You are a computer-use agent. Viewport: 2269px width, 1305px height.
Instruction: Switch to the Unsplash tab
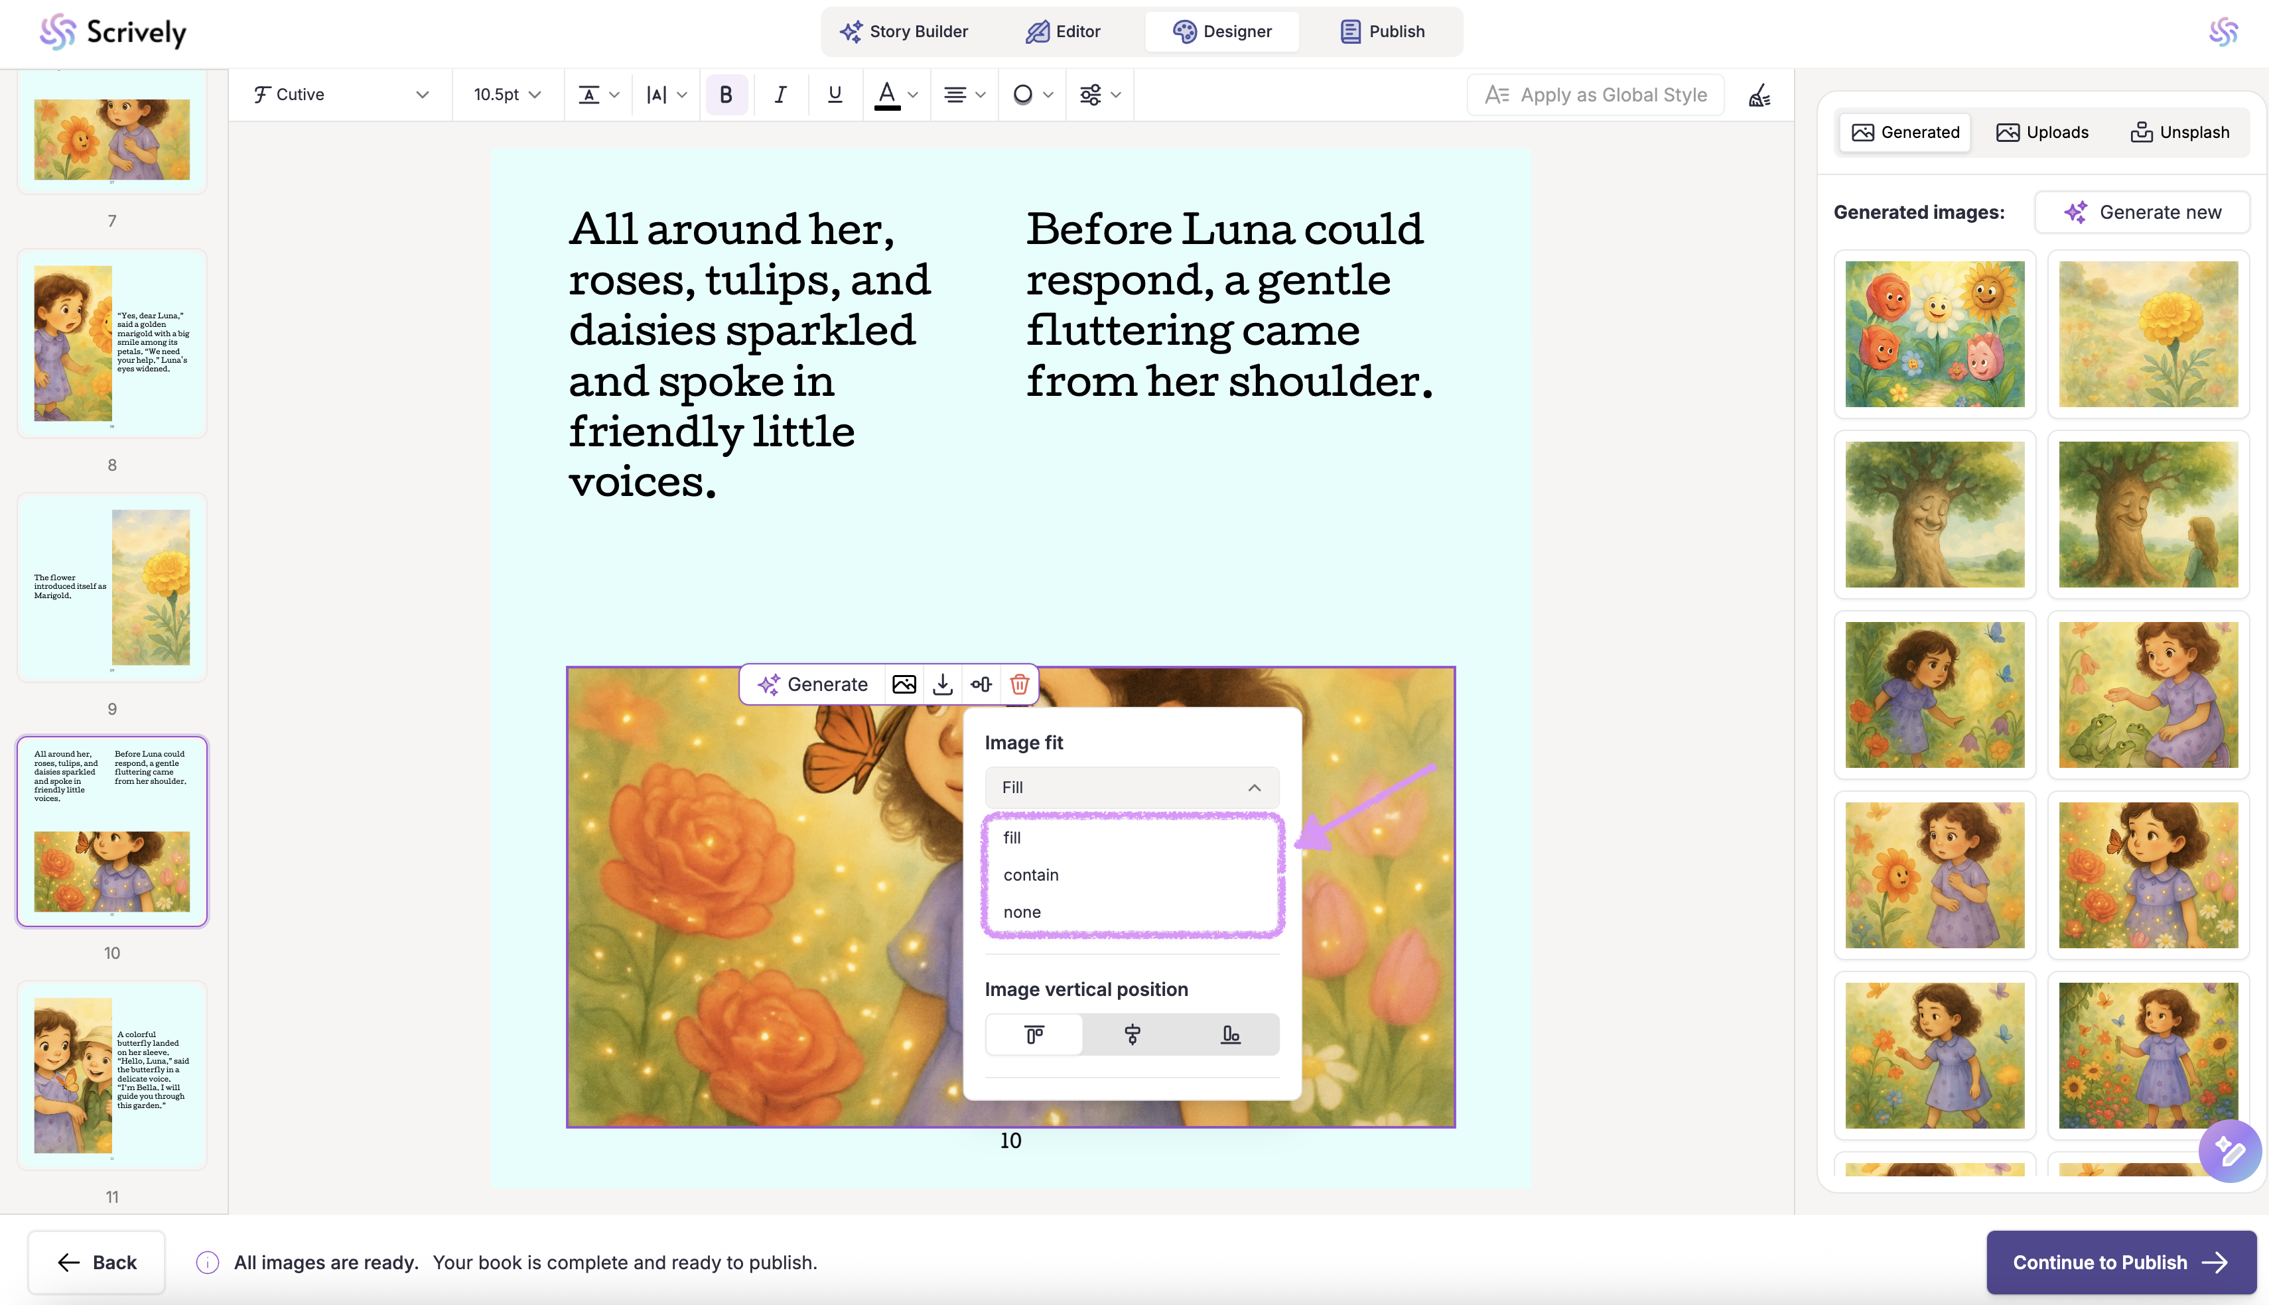[2179, 133]
